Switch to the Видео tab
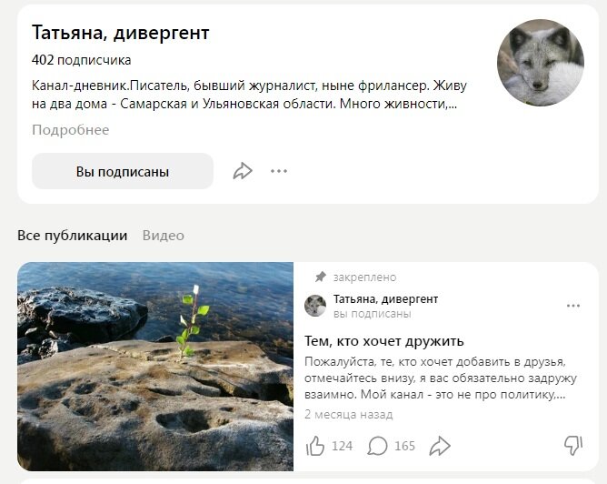This screenshot has height=484, width=607. [x=163, y=236]
